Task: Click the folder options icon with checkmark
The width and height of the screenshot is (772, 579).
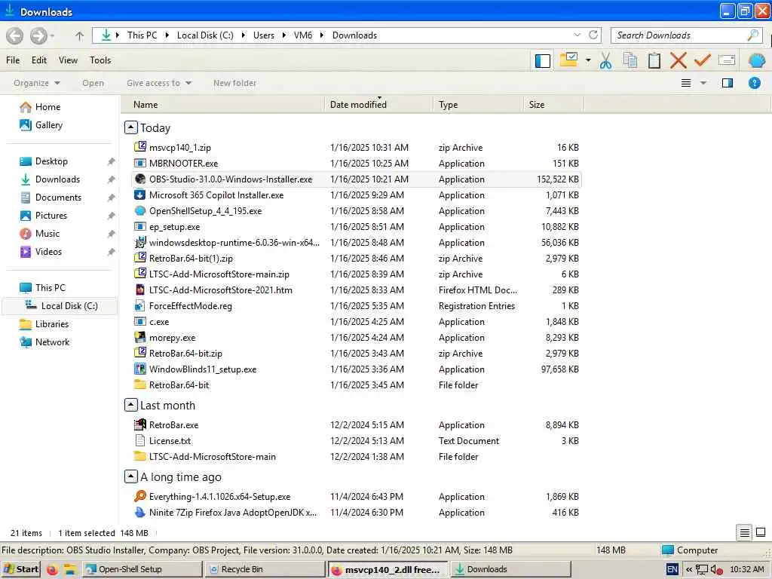Action: point(568,60)
